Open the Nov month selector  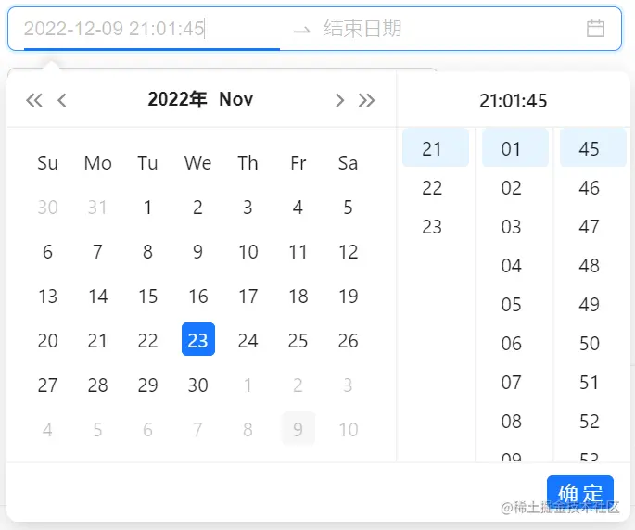[236, 99]
